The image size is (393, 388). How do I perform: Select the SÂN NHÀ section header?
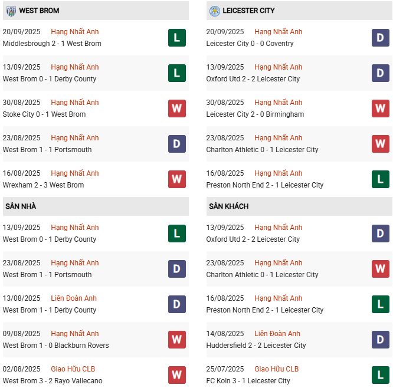point(21,206)
